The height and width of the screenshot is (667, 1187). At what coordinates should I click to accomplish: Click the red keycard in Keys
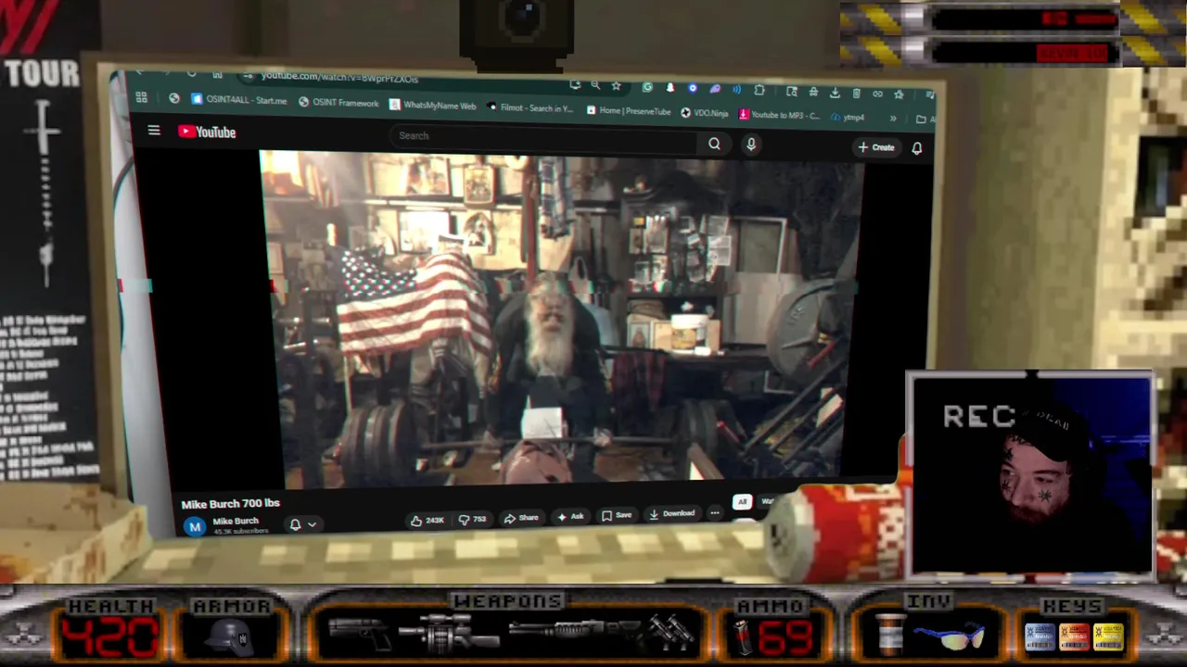(x=1074, y=637)
